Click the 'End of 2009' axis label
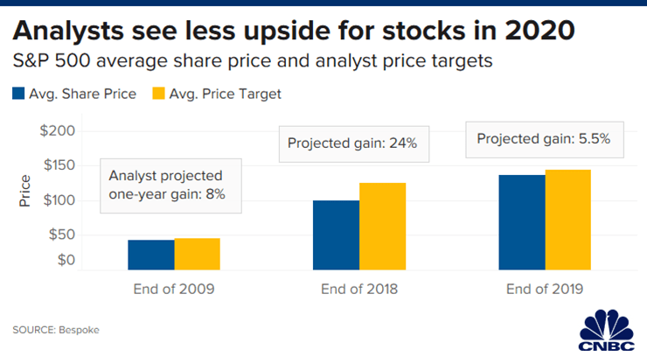The height and width of the screenshot is (364, 647). (x=173, y=289)
